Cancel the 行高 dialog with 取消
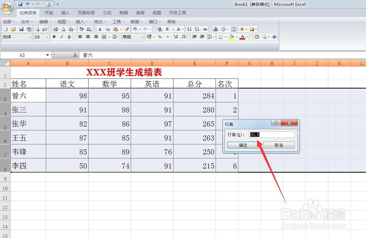 (x=279, y=145)
